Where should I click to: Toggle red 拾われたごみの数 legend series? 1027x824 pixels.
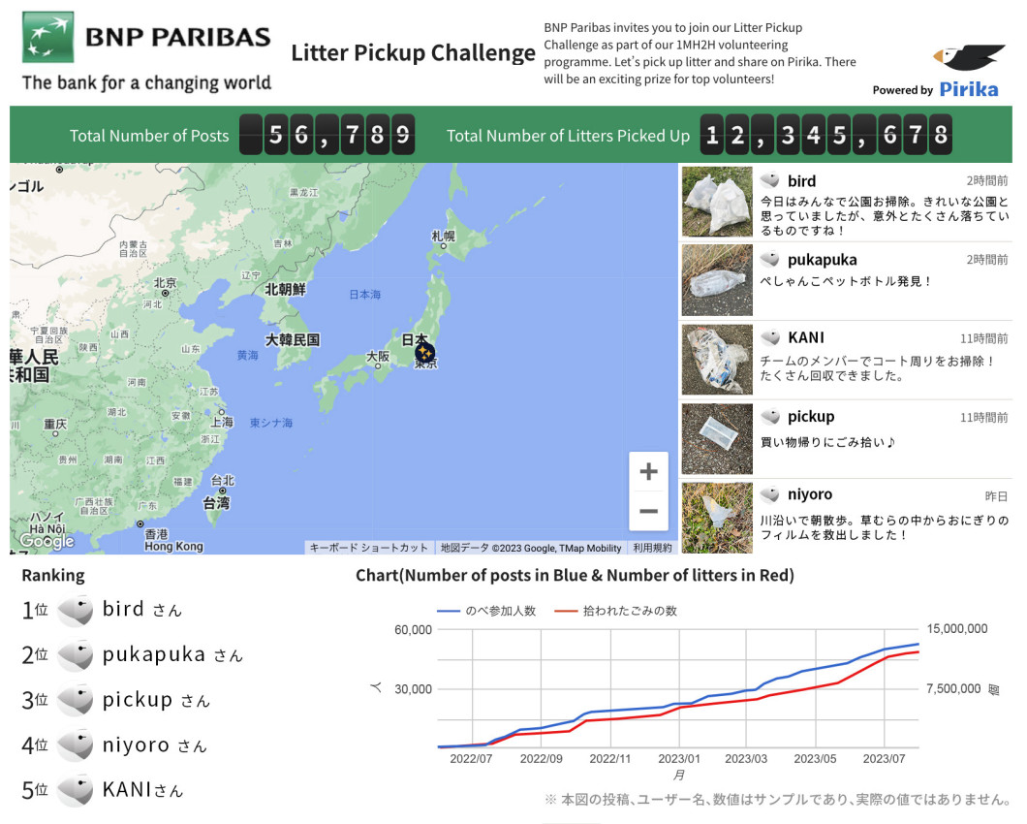(615, 611)
